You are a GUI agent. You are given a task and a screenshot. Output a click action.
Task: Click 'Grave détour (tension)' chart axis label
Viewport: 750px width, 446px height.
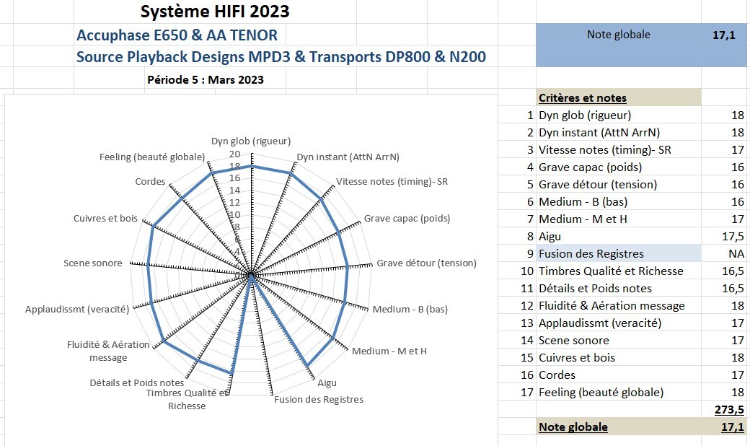click(427, 263)
